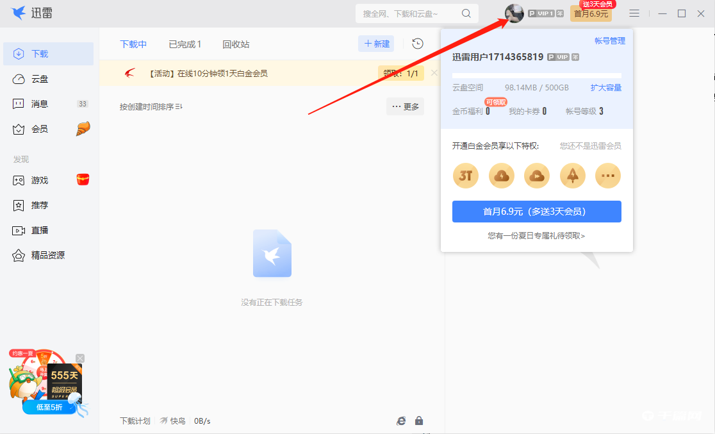Open download history via the clock icon
The width and height of the screenshot is (715, 434).
coord(417,44)
